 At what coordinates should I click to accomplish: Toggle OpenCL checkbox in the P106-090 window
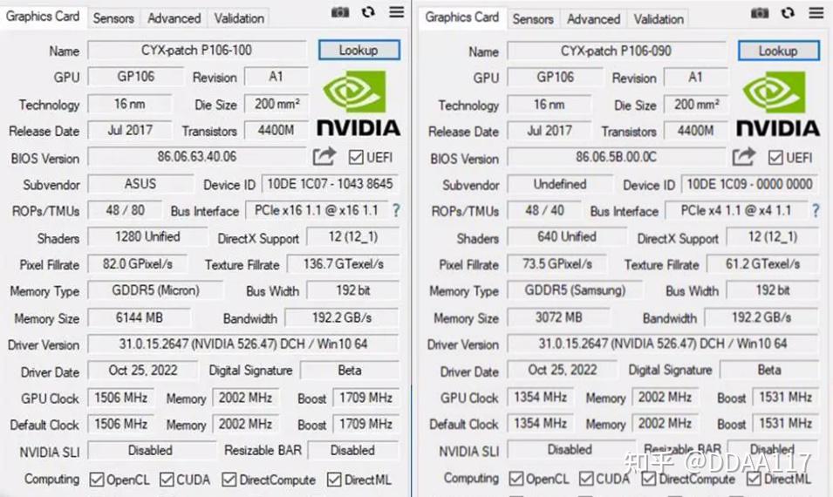coord(516,479)
